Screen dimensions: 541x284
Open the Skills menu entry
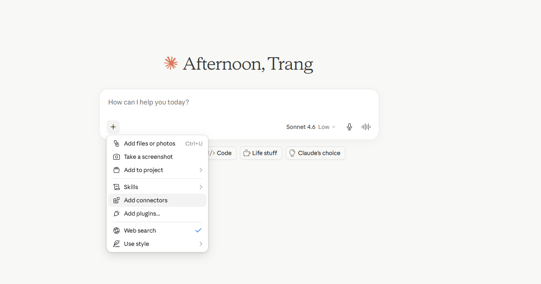[x=158, y=187]
